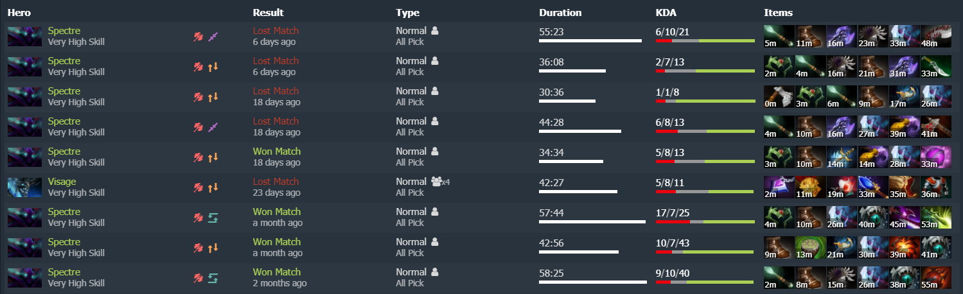Viewport: 963px width, 294px height.
Task: Click the Linken's Sphere item at 33m in 34:34 match
Action: click(x=936, y=157)
